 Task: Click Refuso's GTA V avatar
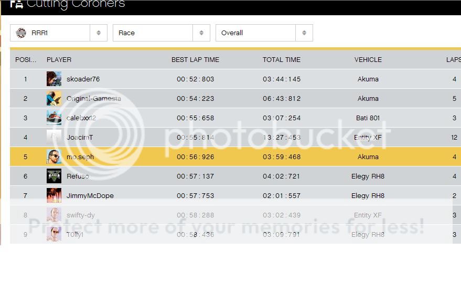(x=53, y=176)
